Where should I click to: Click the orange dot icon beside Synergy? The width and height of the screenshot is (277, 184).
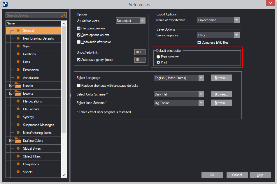pyautogui.click(x=18, y=117)
